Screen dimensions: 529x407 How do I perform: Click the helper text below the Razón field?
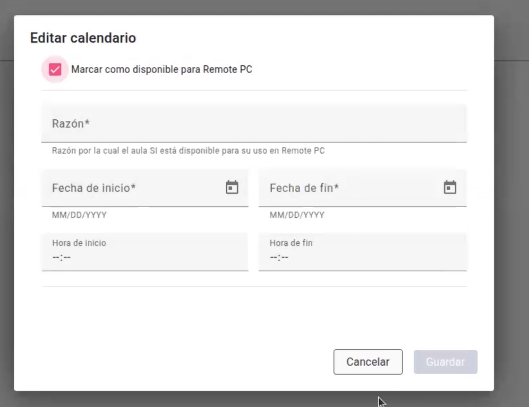pyautogui.click(x=188, y=151)
